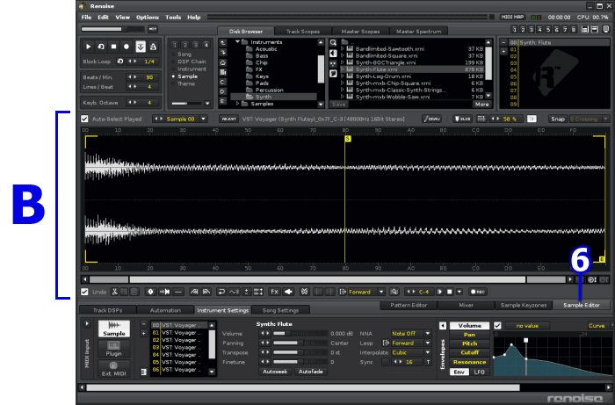Viewport: 615px width, 405px height.
Task: Open the Forward loop mode dropdown in sample toolbar
Action: tap(381, 292)
